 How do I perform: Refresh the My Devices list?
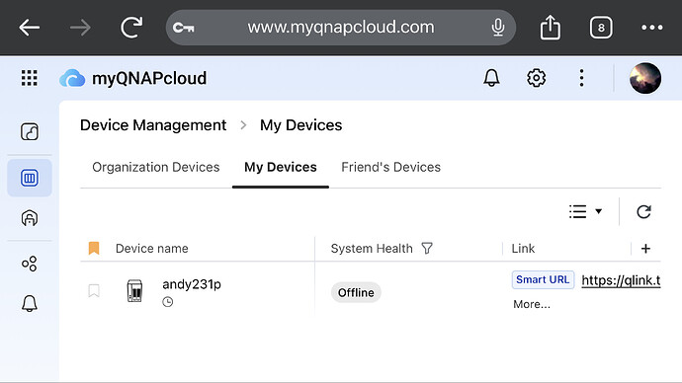tap(643, 212)
